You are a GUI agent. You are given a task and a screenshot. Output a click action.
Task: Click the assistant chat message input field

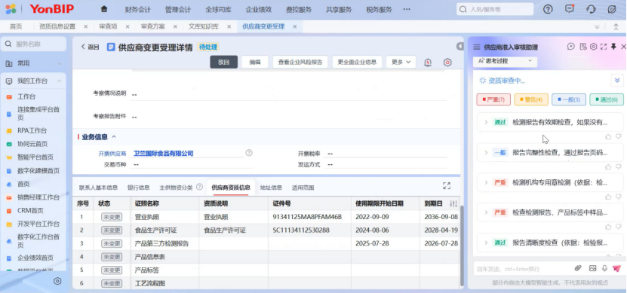pos(523,269)
